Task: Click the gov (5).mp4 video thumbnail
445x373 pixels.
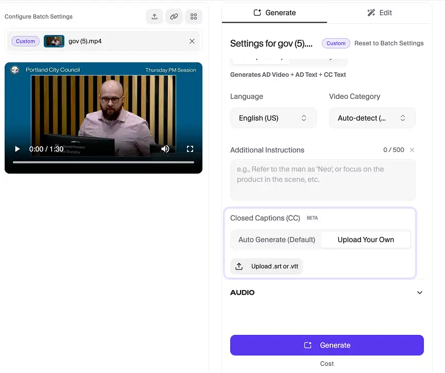Action: pos(54,41)
